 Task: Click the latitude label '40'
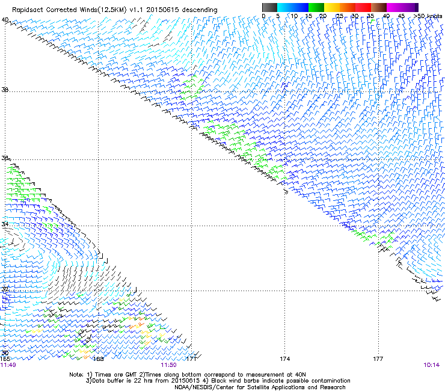tap(5, 20)
